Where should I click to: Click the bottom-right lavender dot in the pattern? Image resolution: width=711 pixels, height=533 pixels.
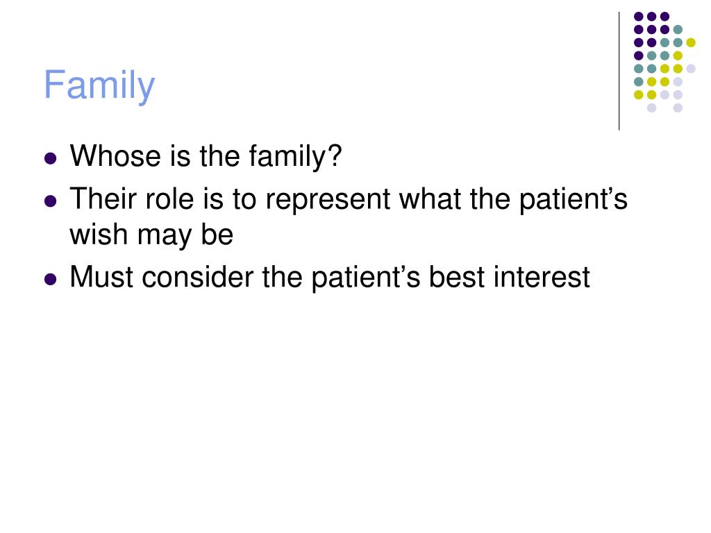pyautogui.click(x=678, y=108)
